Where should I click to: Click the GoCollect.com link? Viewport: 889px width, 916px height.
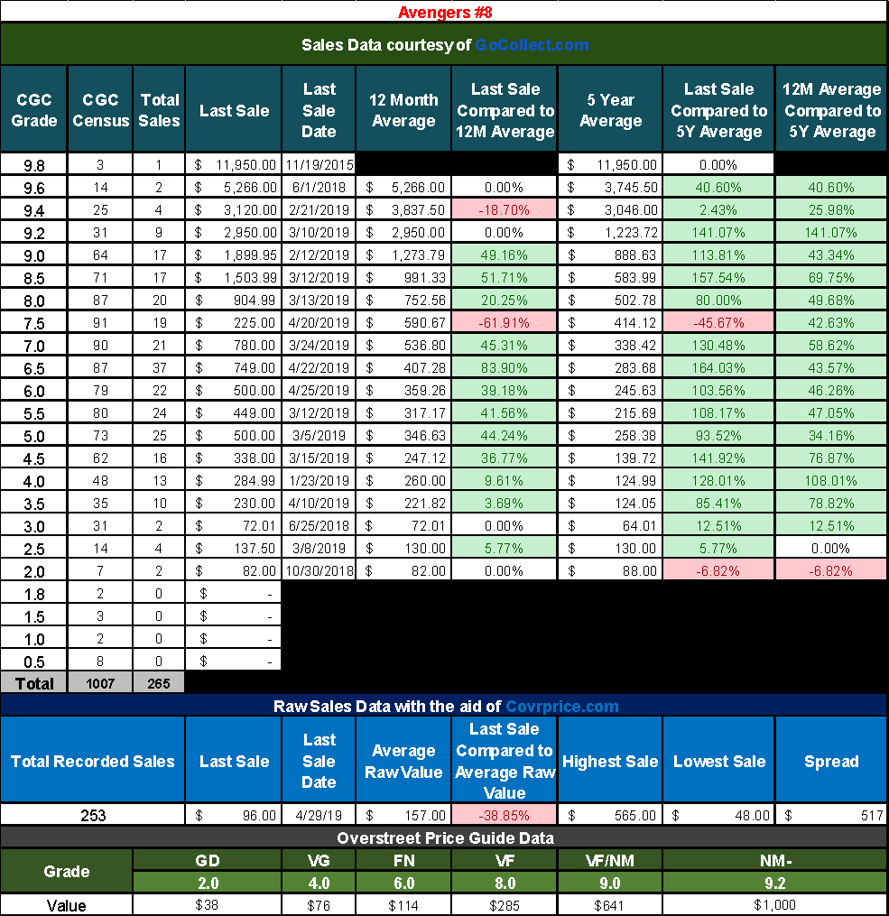click(x=532, y=45)
